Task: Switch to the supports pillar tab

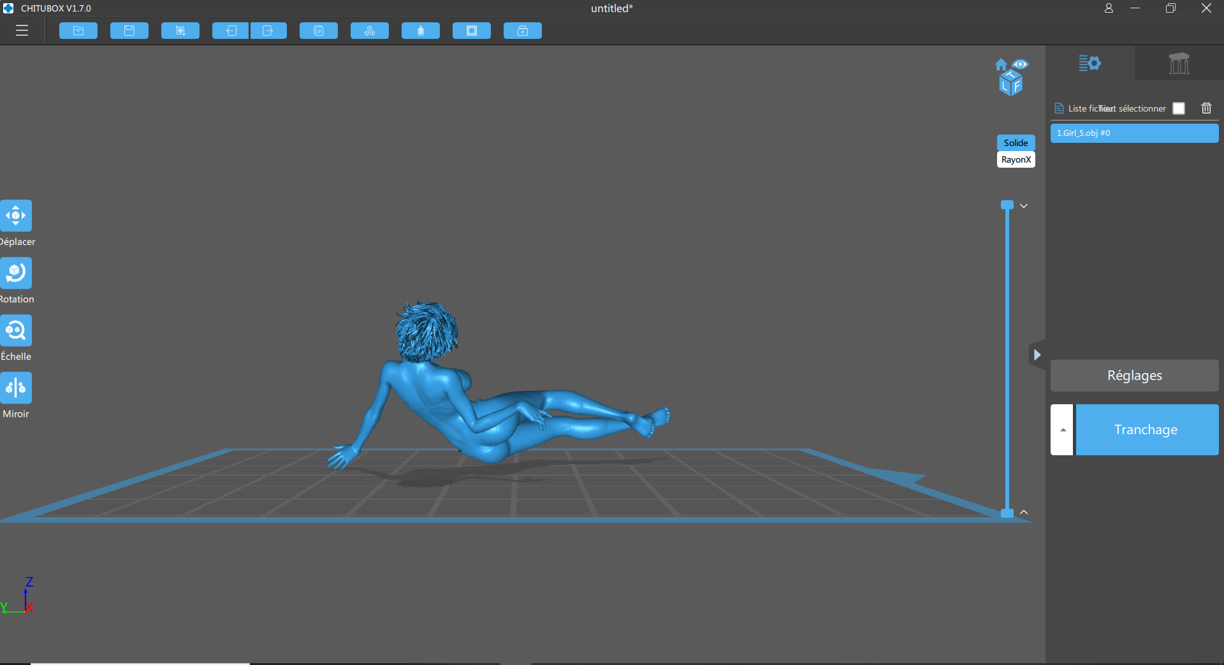Action: 1179,63
